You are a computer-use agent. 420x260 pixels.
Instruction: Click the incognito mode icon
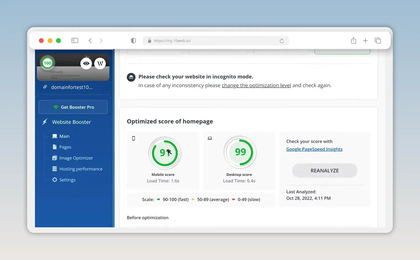click(131, 77)
